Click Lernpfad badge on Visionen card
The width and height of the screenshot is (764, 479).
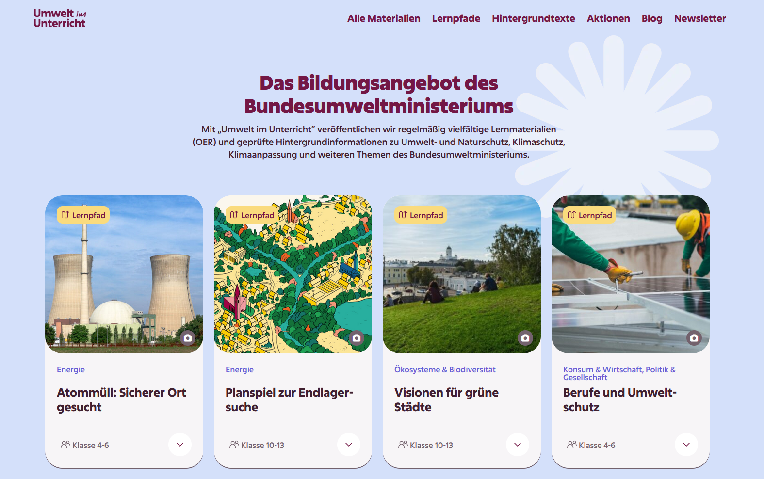pyautogui.click(x=421, y=215)
